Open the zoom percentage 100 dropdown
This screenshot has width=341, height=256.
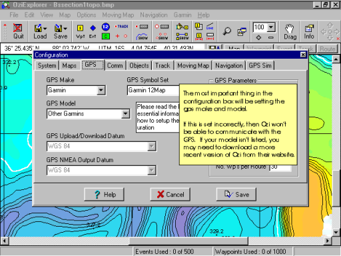271,27
